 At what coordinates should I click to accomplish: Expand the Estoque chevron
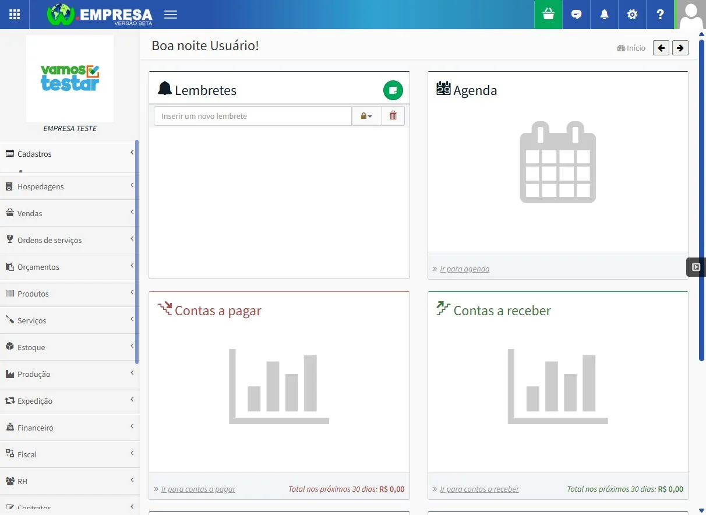click(132, 346)
